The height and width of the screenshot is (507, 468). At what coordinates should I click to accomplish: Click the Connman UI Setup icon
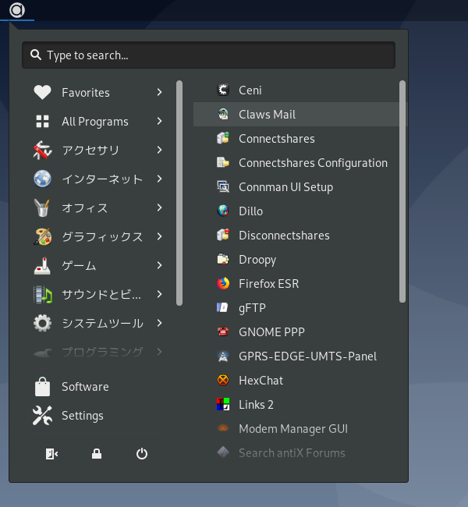[x=223, y=187]
